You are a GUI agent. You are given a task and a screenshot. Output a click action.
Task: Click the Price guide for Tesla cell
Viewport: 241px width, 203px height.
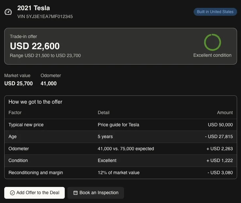pos(118,125)
